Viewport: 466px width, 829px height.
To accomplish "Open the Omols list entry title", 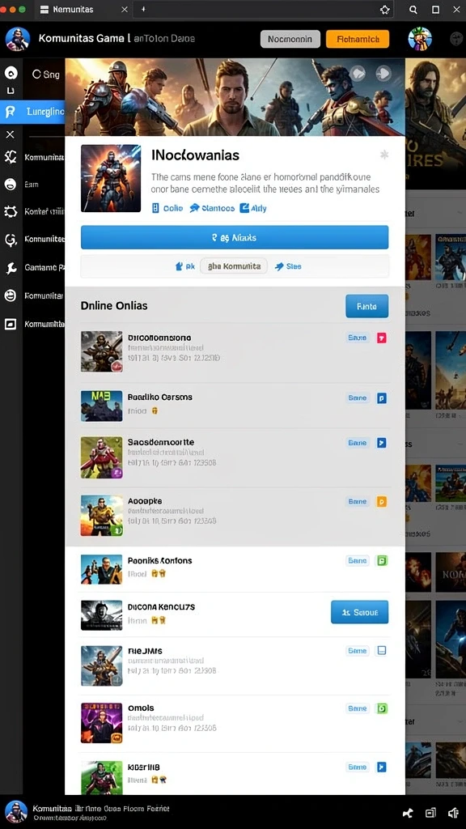I will coord(141,708).
